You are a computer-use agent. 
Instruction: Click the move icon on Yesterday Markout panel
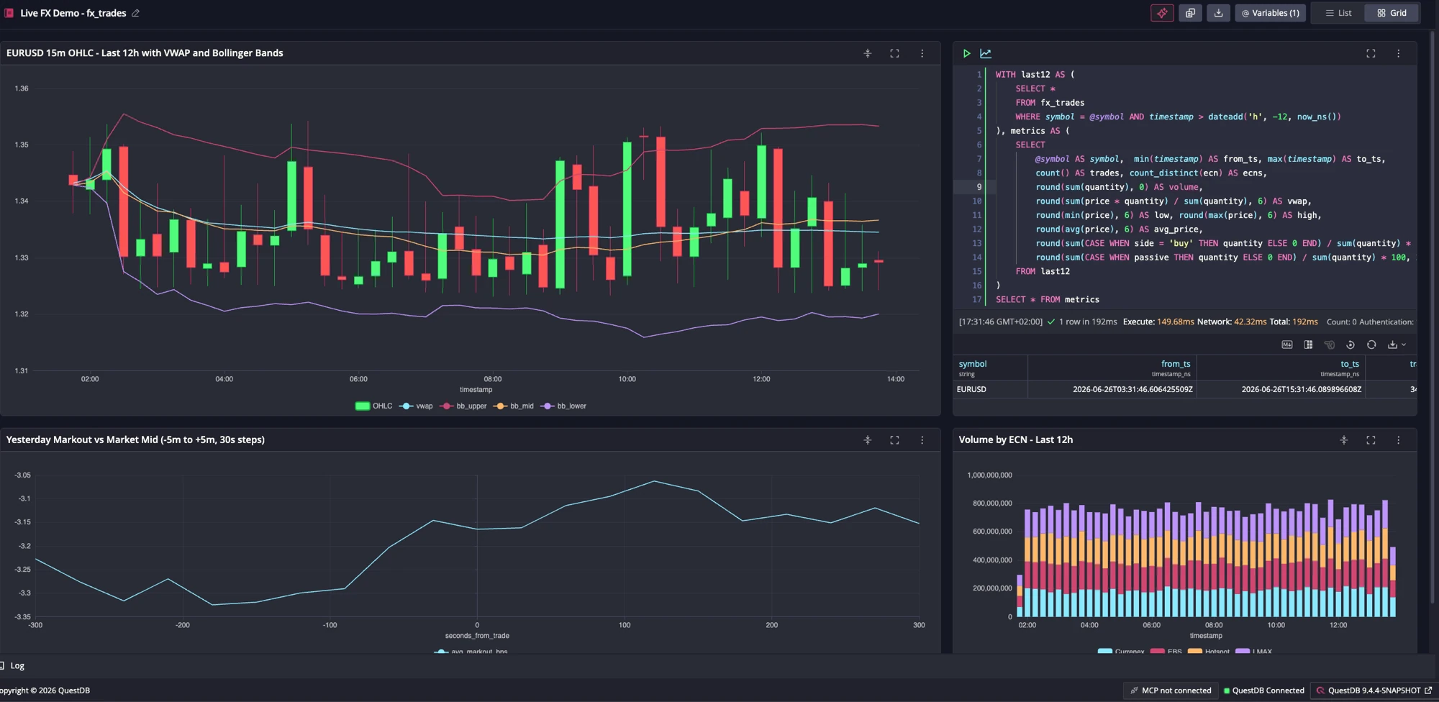tap(868, 440)
